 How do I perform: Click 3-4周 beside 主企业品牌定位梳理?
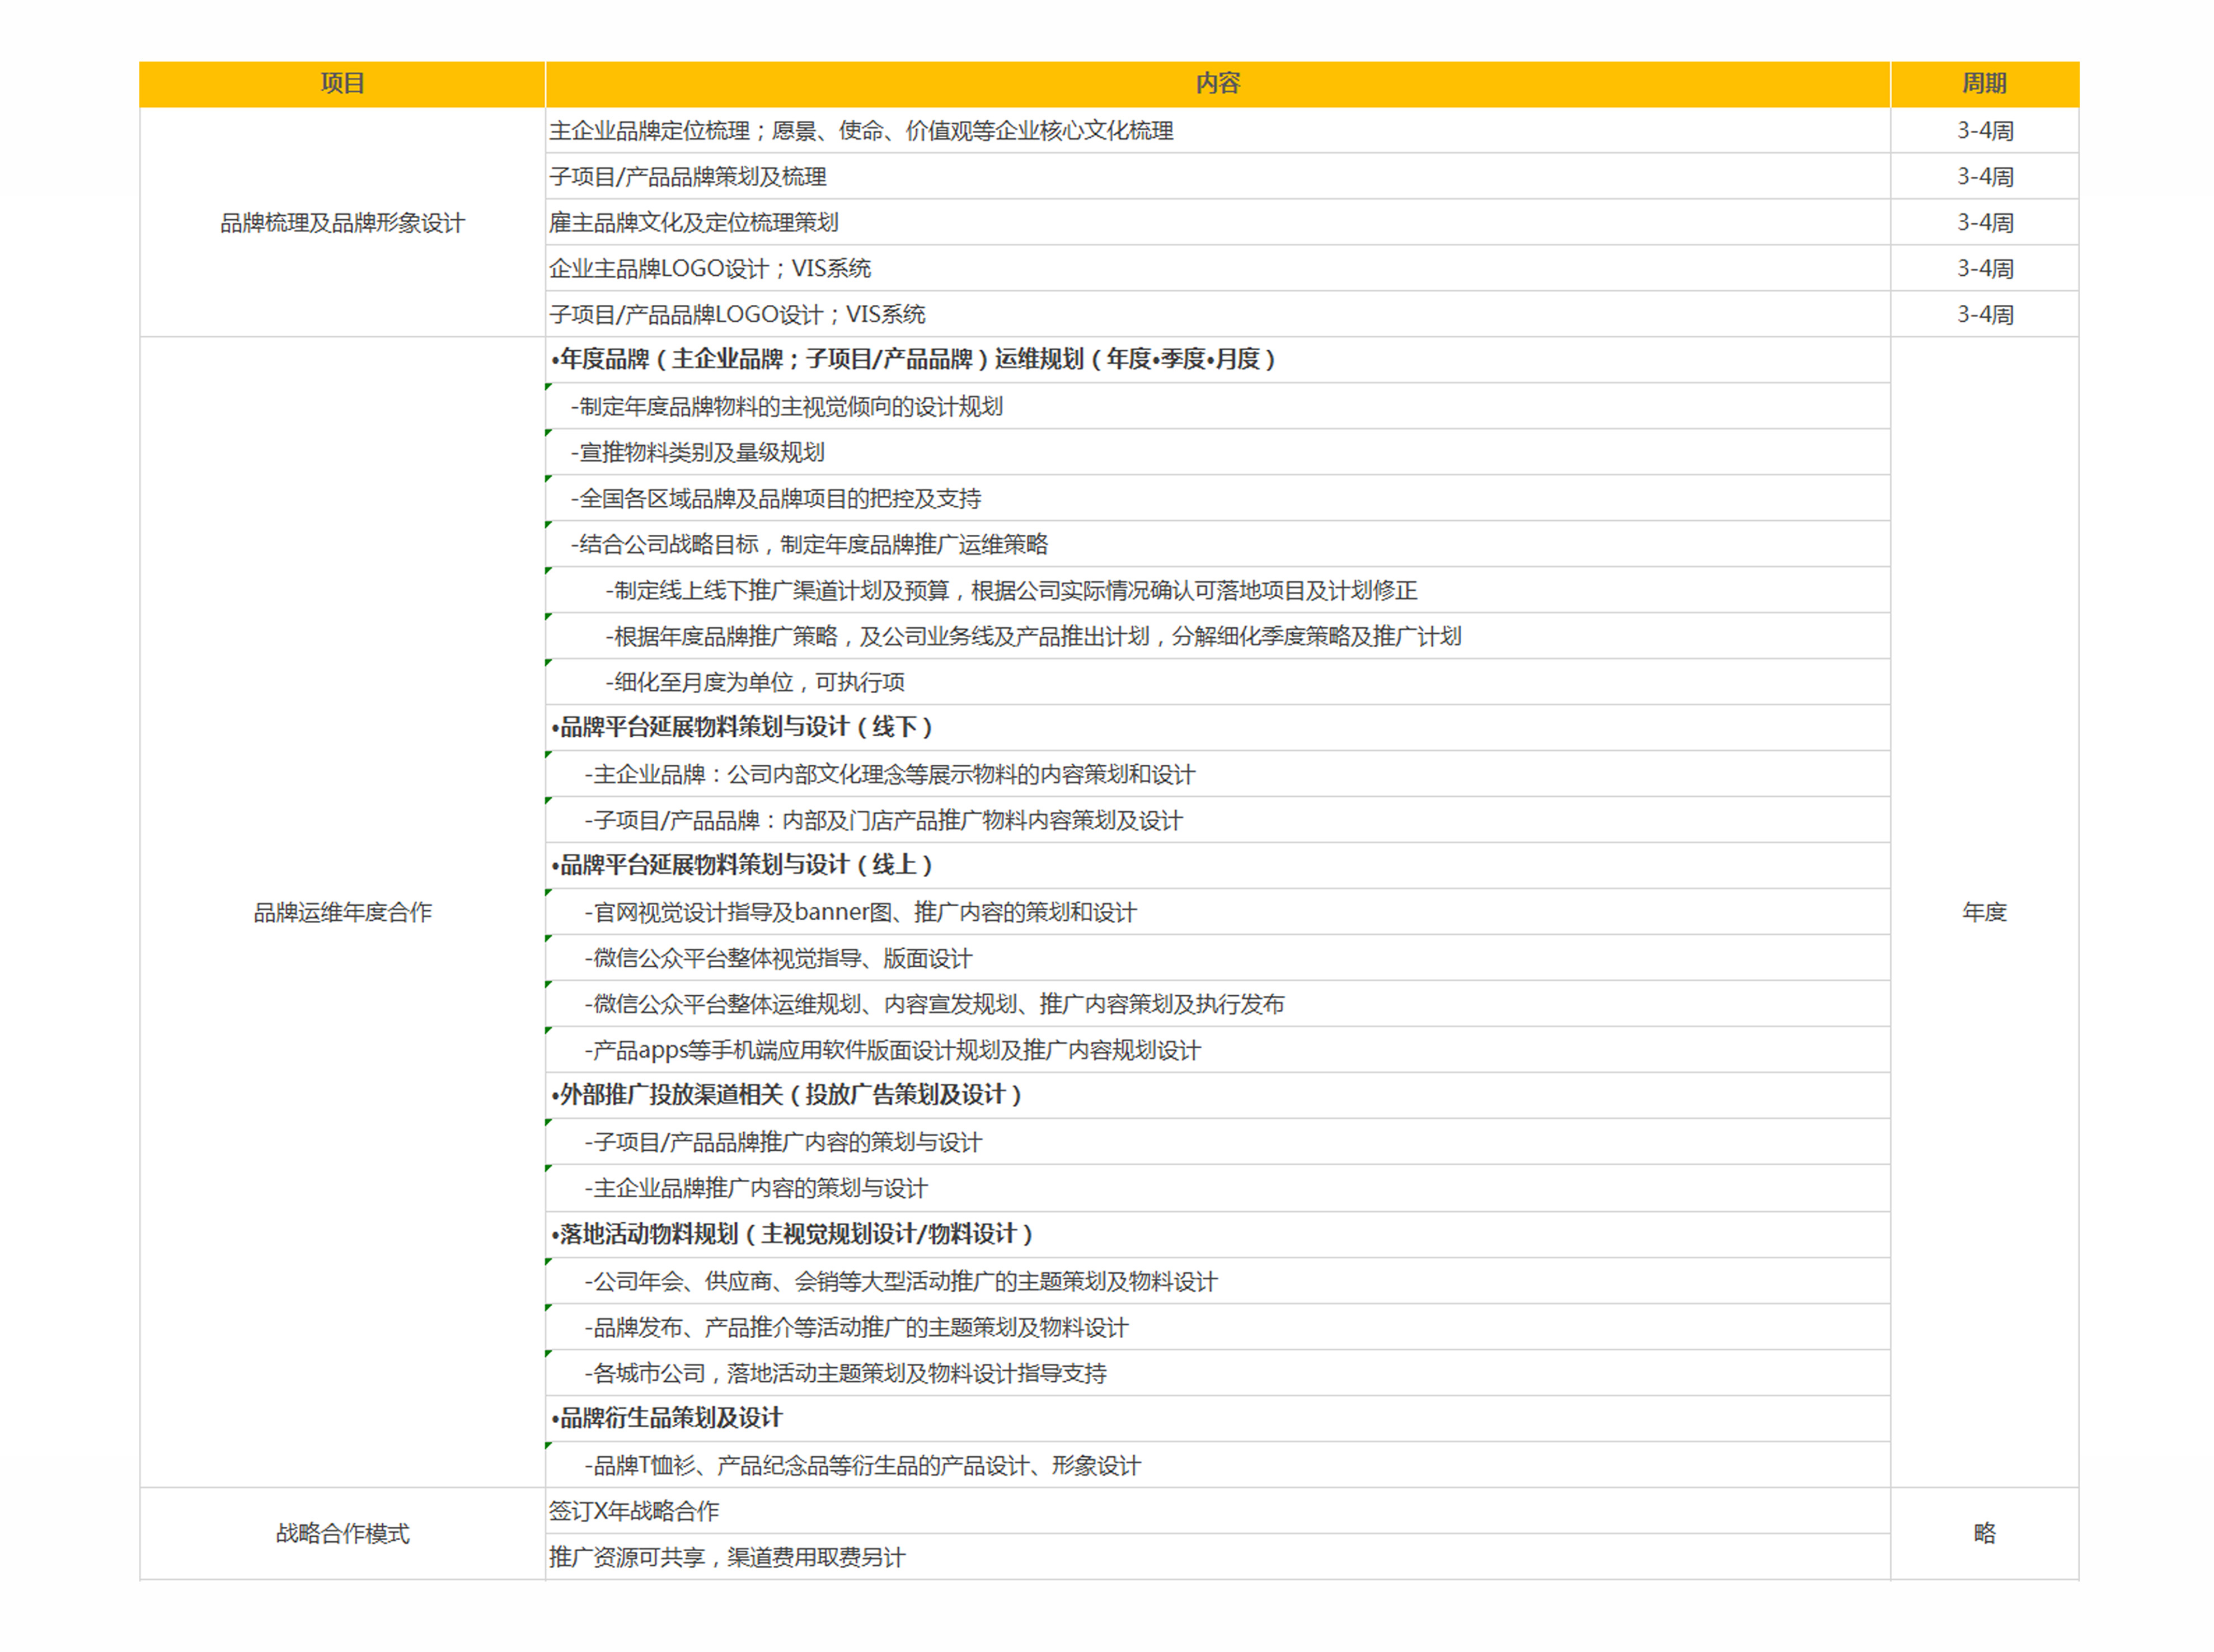(x=1984, y=130)
